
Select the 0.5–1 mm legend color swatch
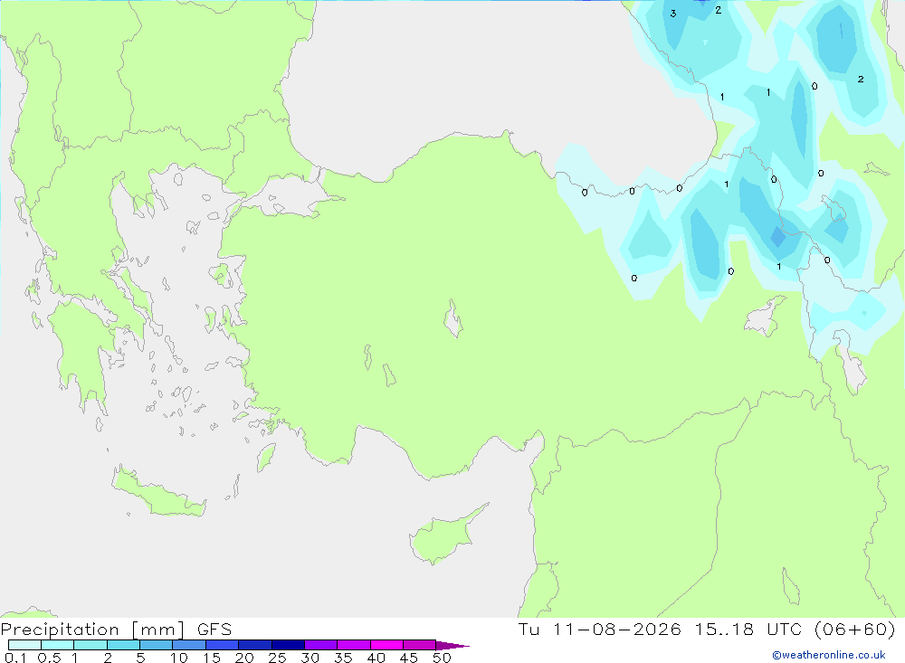pos(58,645)
